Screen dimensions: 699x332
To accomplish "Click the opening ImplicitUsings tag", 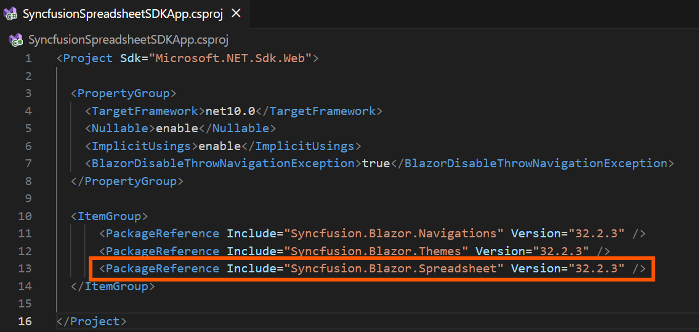I will pyautogui.click(x=142, y=146).
